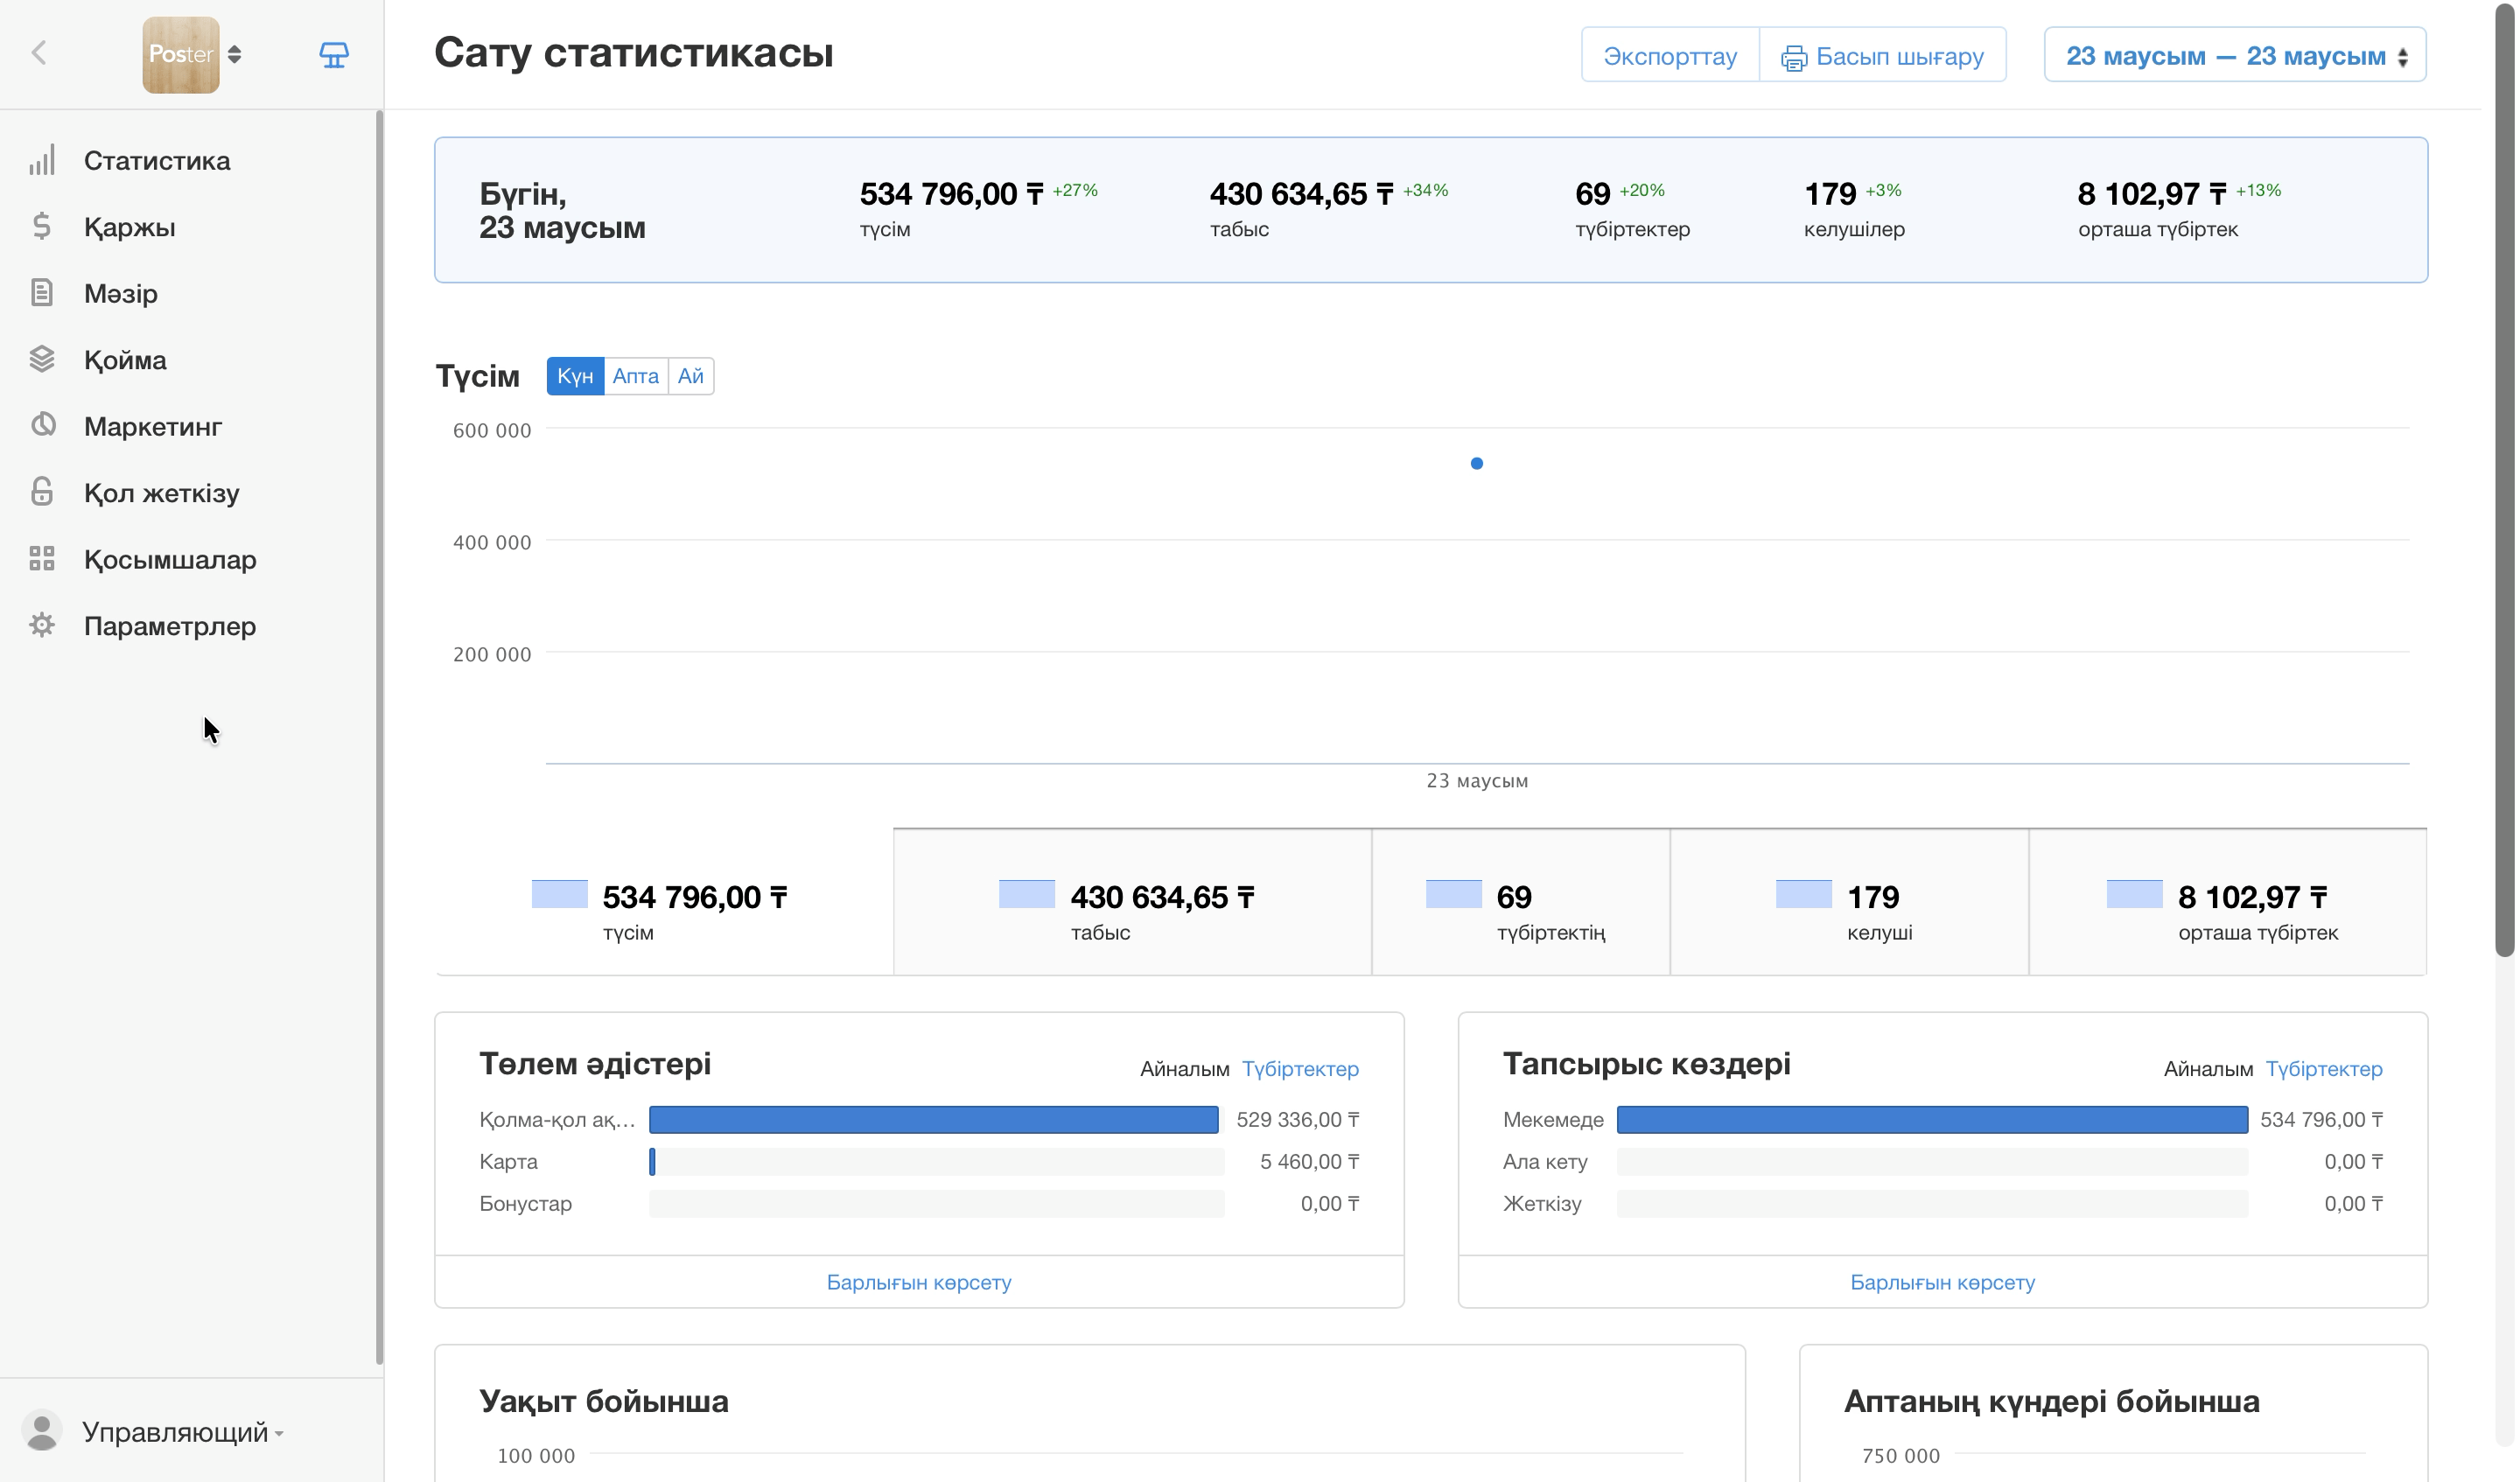Click the color swatch next to түсім
Image resolution: width=2520 pixels, height=1482 pixels.
click(x=560, y=895)
